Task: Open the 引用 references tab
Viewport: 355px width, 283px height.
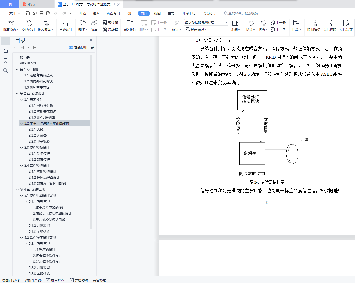Action: 130,13
